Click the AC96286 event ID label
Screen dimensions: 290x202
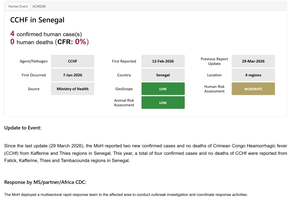[39, 6]
